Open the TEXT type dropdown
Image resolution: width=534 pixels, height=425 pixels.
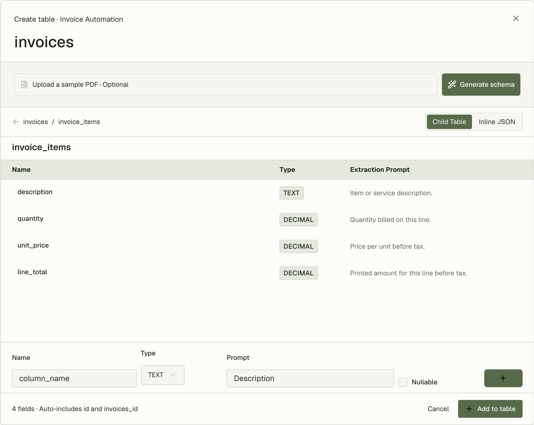[163, 375]
